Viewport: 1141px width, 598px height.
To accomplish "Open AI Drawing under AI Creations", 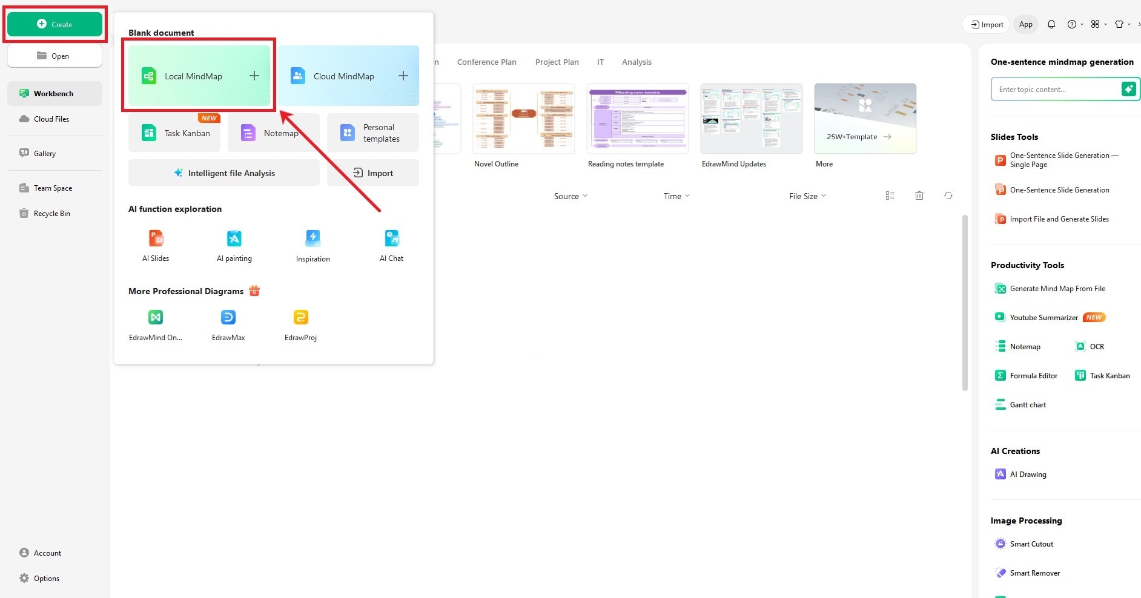I will click(1020, 474).
